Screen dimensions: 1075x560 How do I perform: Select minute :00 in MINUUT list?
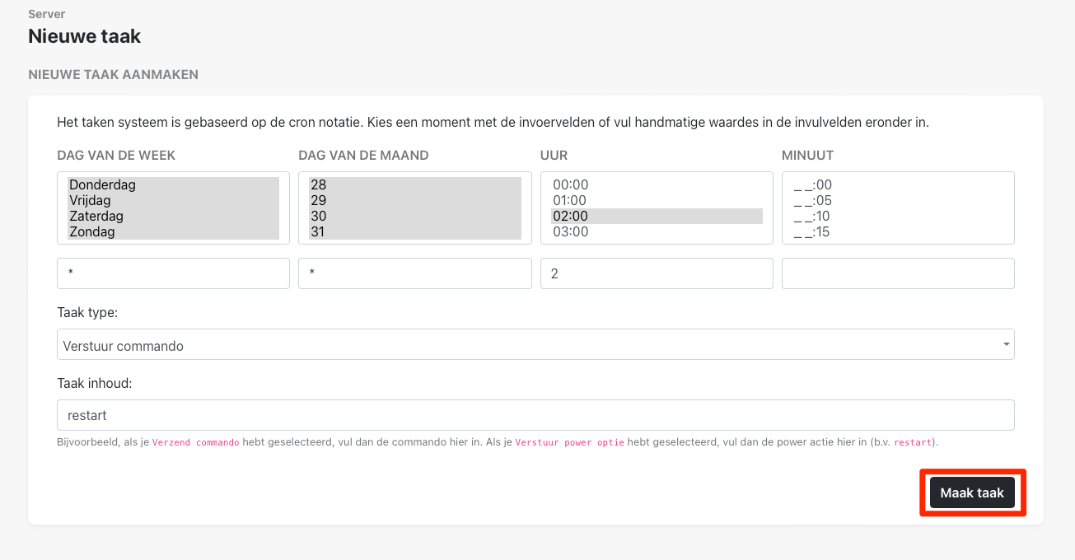coord(812,185)
